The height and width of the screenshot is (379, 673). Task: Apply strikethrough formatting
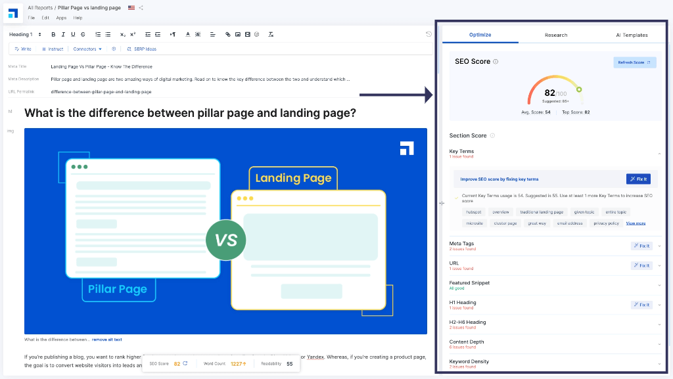coord(83,35)
